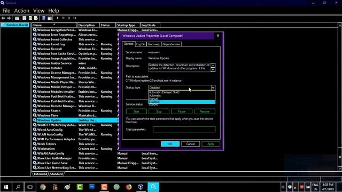Click the Pause service button in dialog
This screenshot has width=342, height=192.
182,111
